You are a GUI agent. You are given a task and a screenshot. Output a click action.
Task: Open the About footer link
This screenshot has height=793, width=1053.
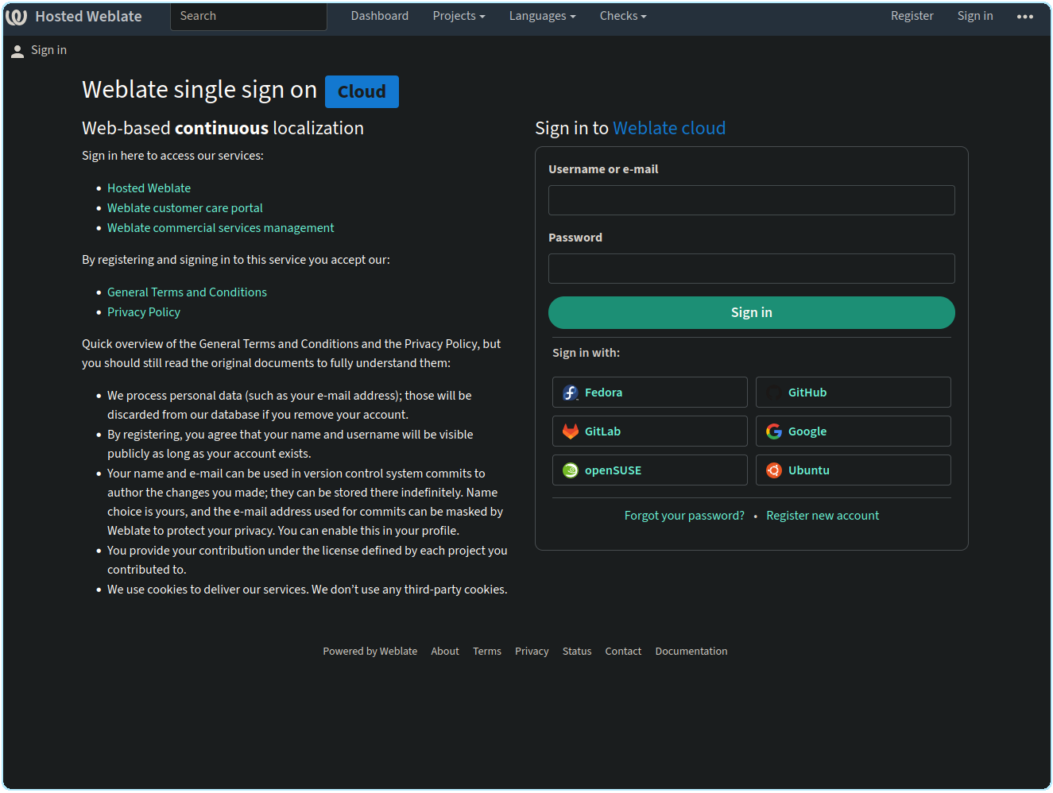(445, 652)
